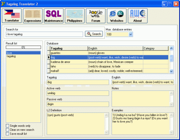Screen dimensions: 180x140
Task: Close the Tagalog Translator window
Action: [x=176, y=4]
